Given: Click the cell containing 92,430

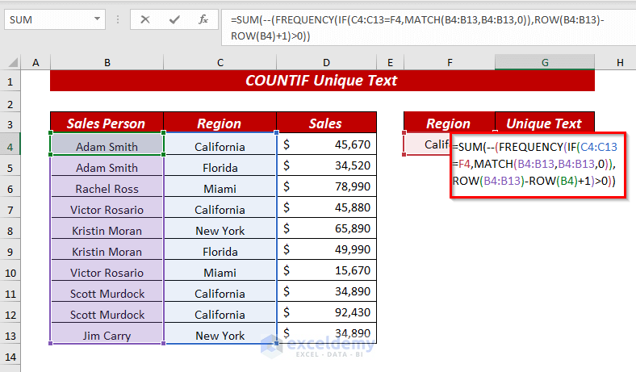Looking at the screenshot, I should pos(326,314).
